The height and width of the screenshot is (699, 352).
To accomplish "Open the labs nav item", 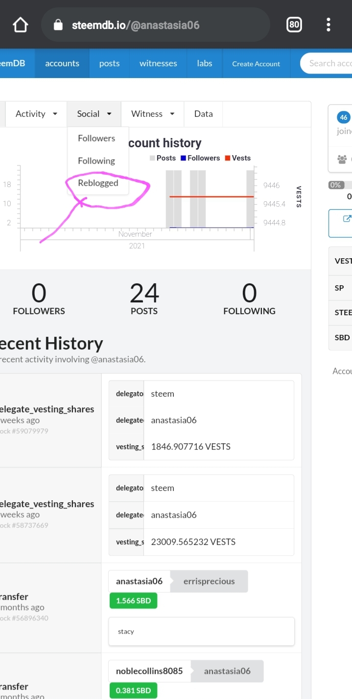I will [205, 63].
